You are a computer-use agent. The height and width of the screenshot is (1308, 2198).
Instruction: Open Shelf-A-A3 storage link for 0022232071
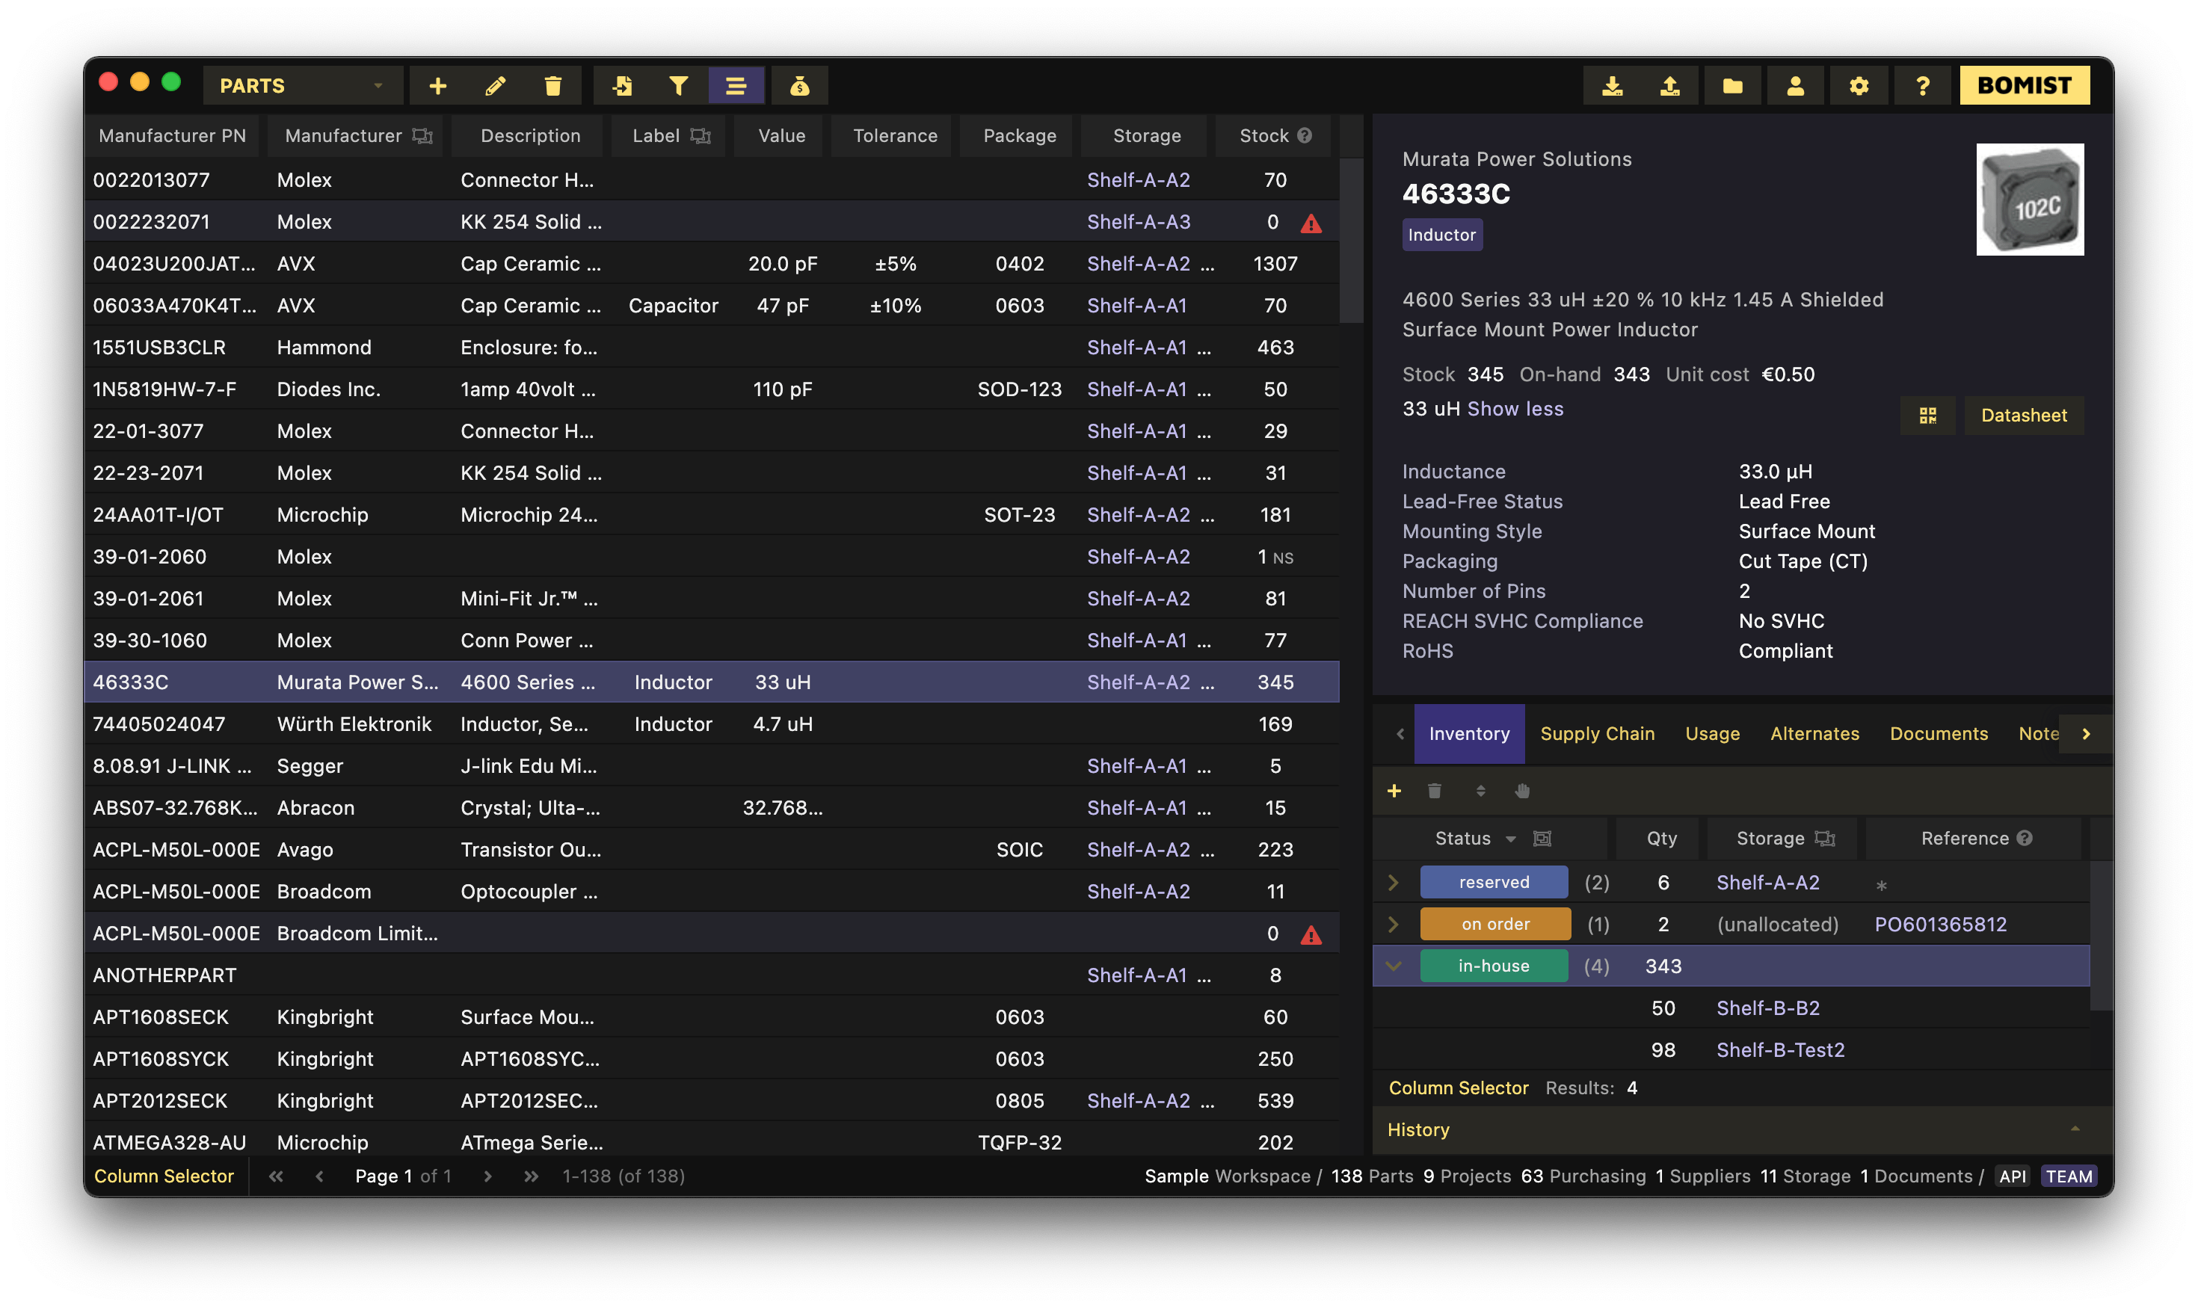coord(1137,222)
